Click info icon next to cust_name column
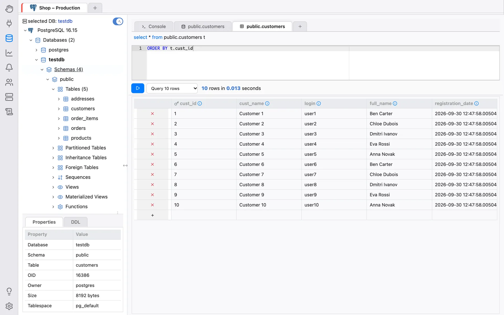 (x=267, y=103)
